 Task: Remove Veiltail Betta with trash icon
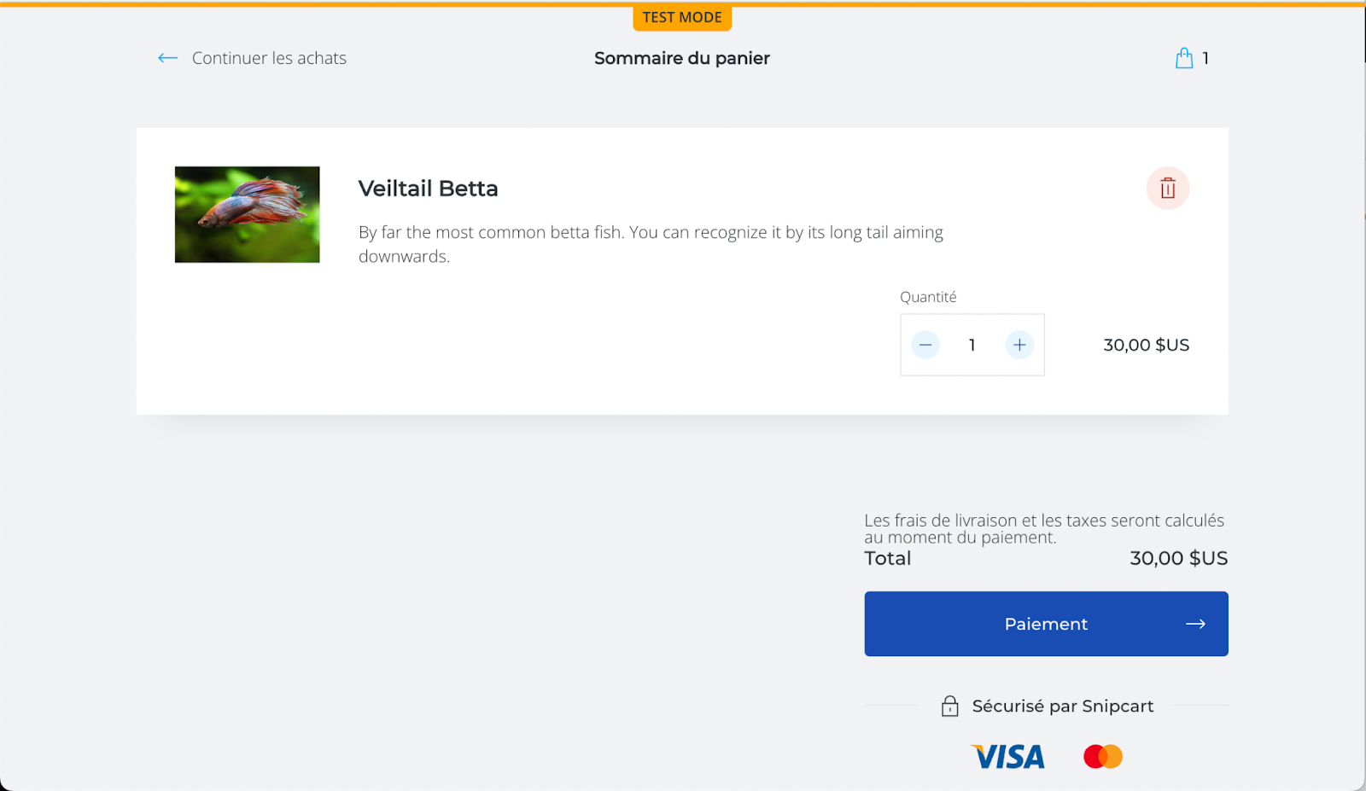1167,188
